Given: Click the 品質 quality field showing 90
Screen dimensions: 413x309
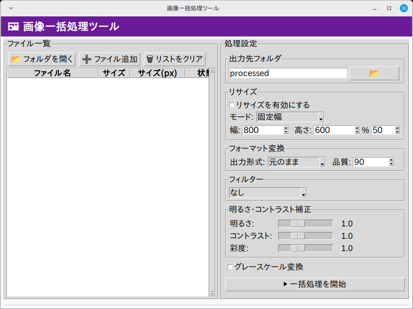Looking at the screenshot, I should tap(371, 162).
